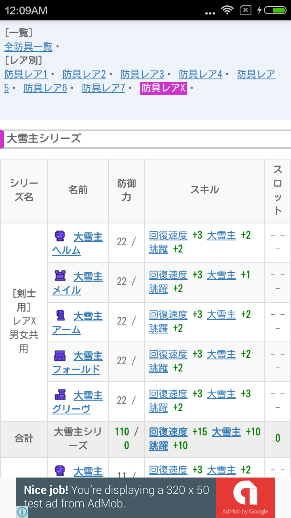Open the 全防具一覧 link
The image size is (291, 518).
coord(28,47)
